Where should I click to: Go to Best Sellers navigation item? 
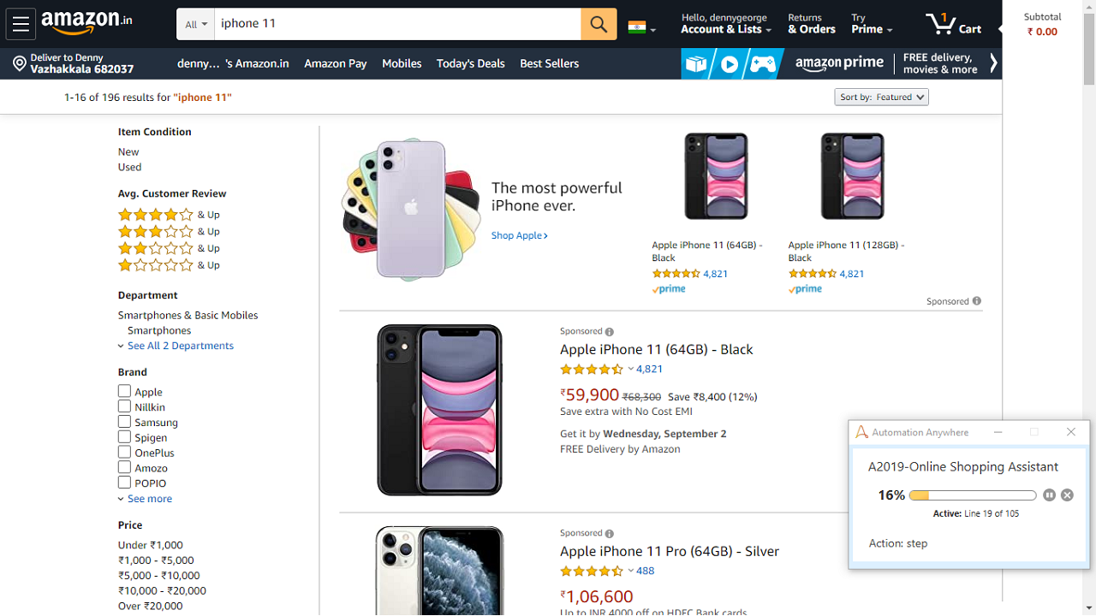point(549,63)
